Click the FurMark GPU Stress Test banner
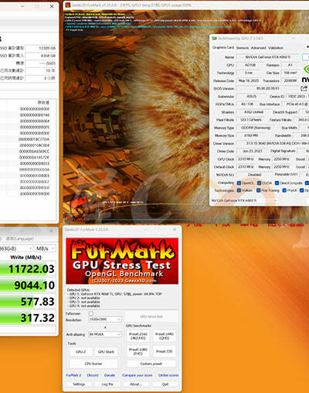The height and width of the screenshot is (393, 309). (x=122, y=261)
